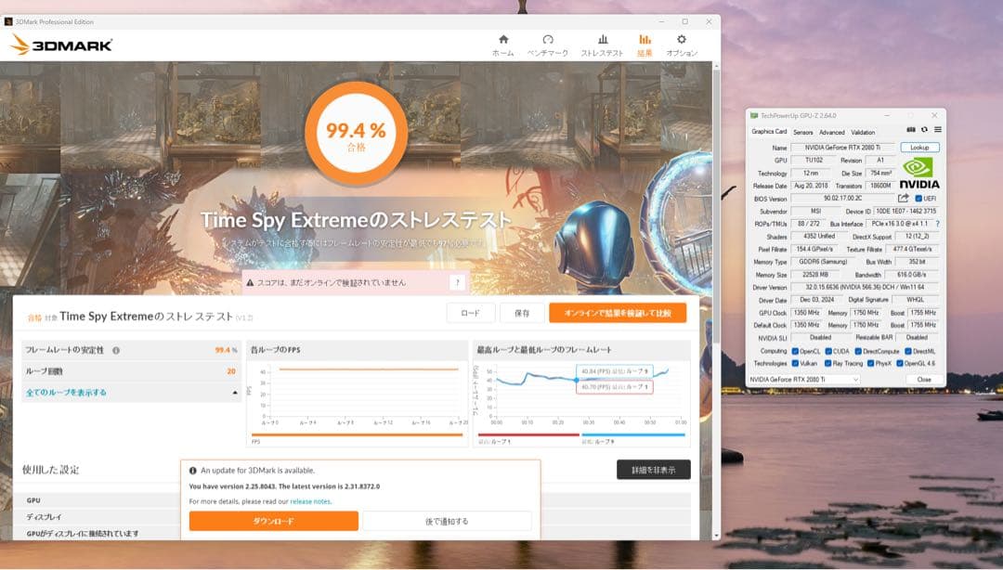The height and width of the screenshot is (570, 1003).
Task: Click the info icon next to フレームレートの安定性
Action: (x=116, y=350)
